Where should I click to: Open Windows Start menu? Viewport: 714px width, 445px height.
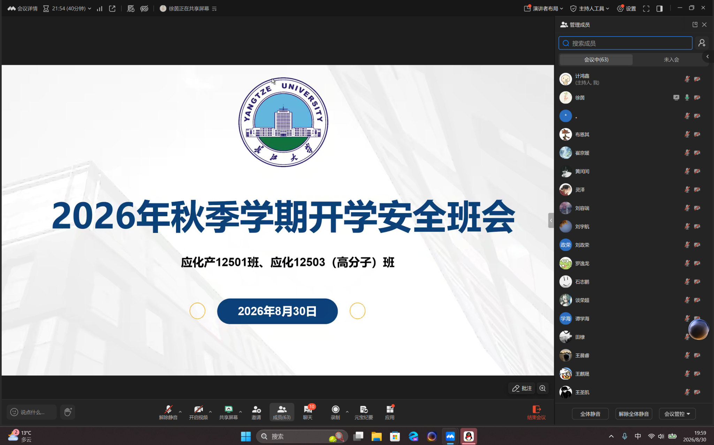tap(246, 436)
